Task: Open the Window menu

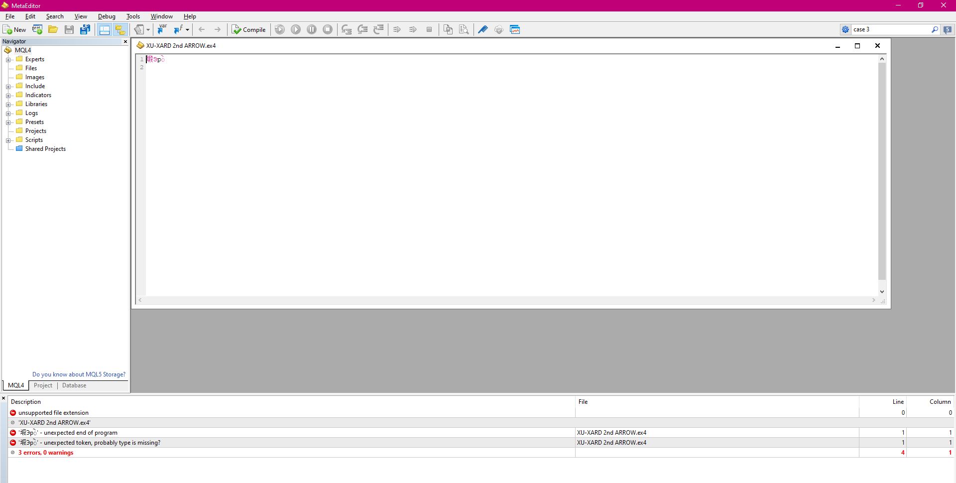Action: [162, 16]
